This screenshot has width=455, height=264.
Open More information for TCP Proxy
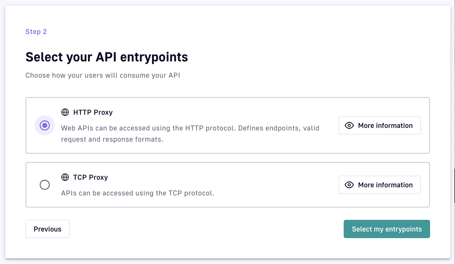click(x=380, y=185)
